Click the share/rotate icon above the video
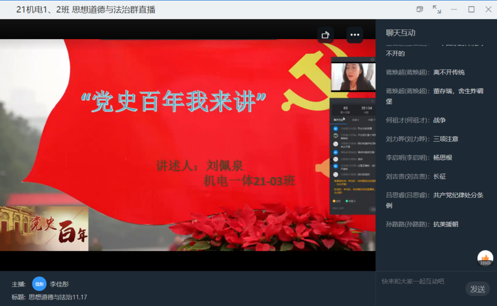497x306 pixels. 325,35
